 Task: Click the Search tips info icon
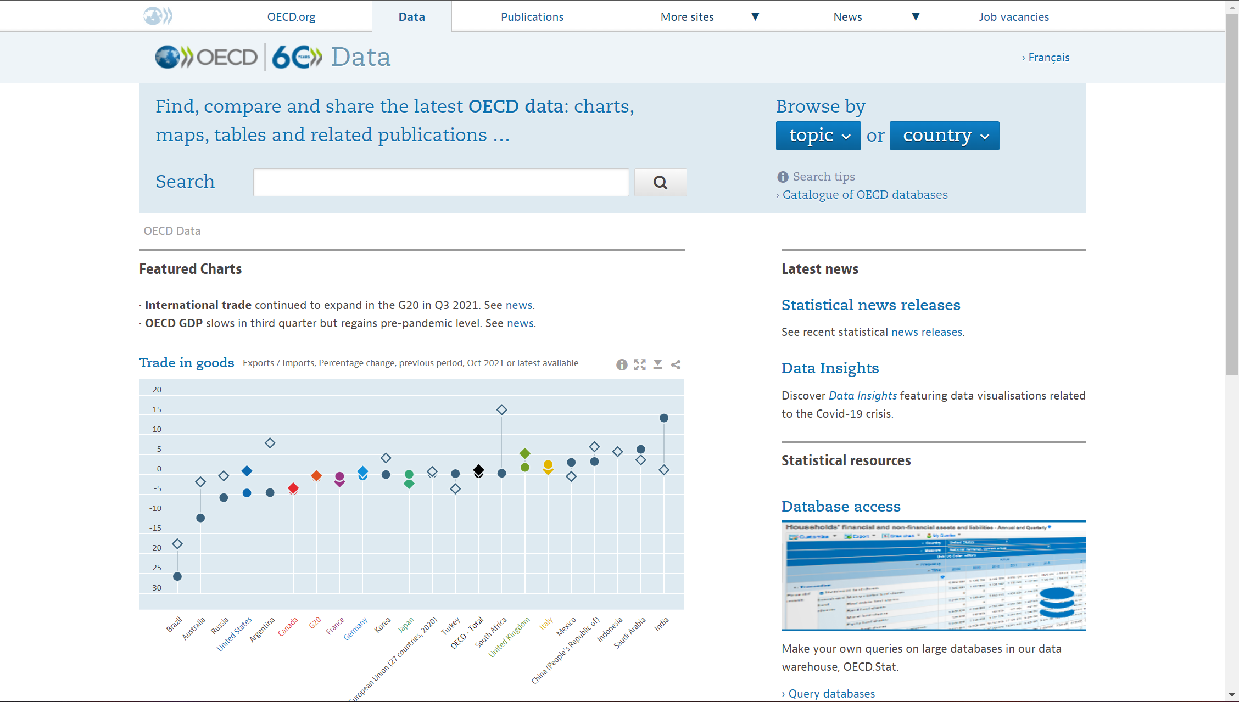click(782, 177)
